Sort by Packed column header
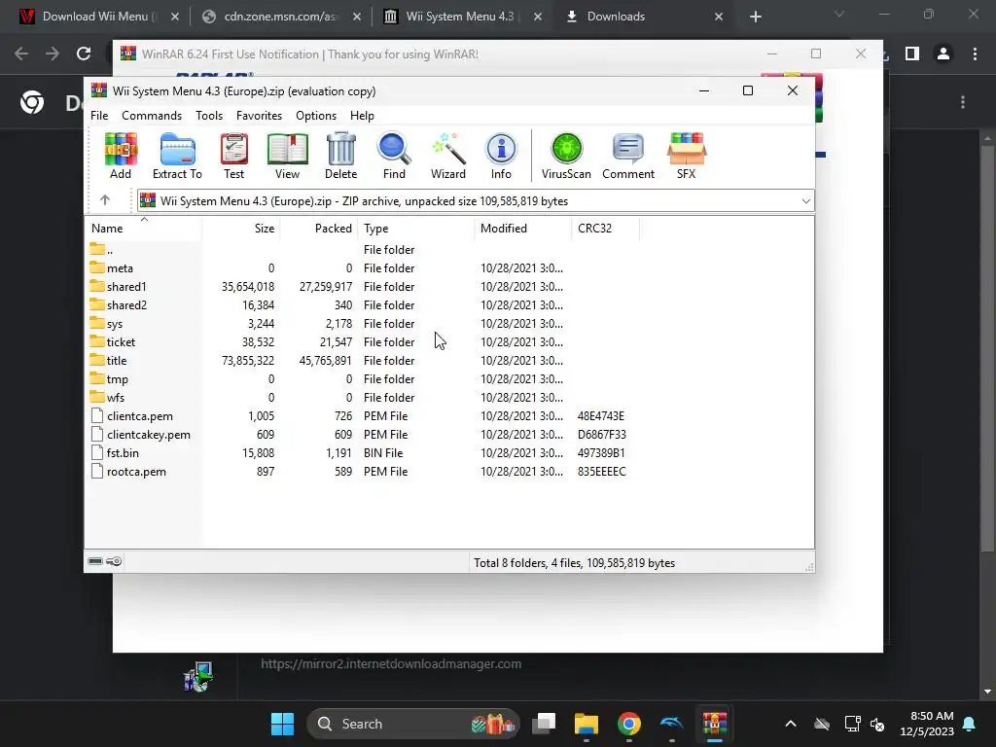The image size is (996, 747). click(319, 228)
